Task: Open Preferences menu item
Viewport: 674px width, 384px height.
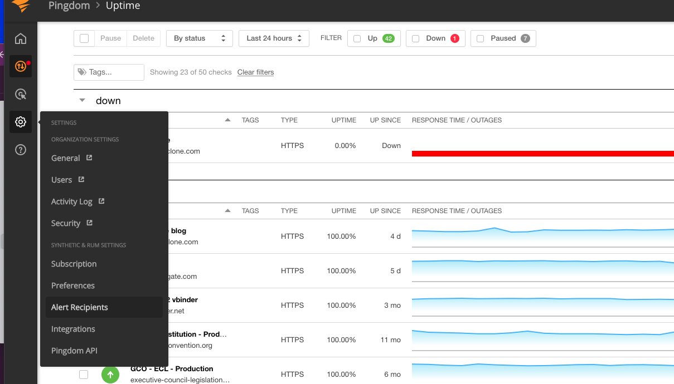Action: pos(73,285)
